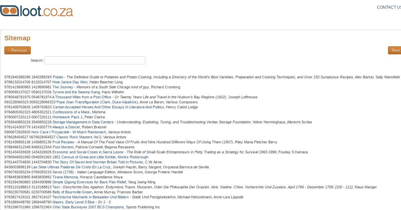The height and width of the screenshot is (210, 401).
Task: Open Pope Joan Transfiguration link
Action: click(97, 102)
